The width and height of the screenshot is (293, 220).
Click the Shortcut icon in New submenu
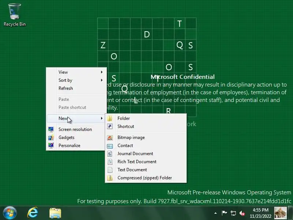pos(110,126)
